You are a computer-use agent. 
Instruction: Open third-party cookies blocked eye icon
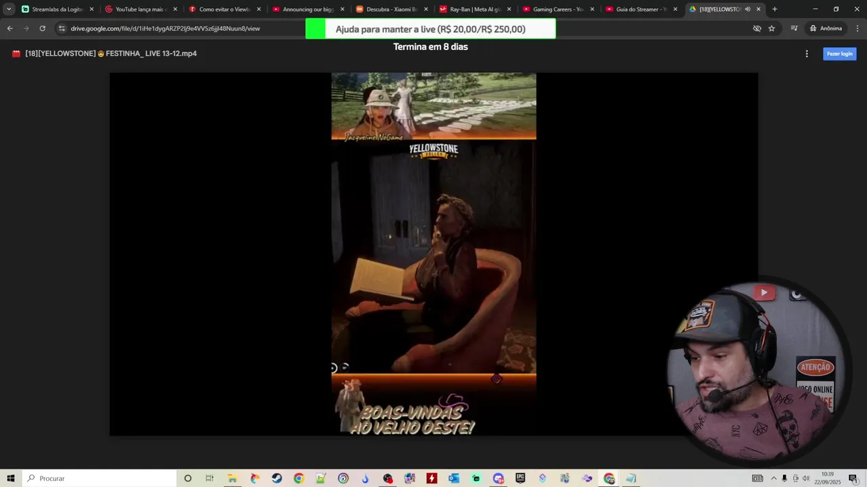757,28
